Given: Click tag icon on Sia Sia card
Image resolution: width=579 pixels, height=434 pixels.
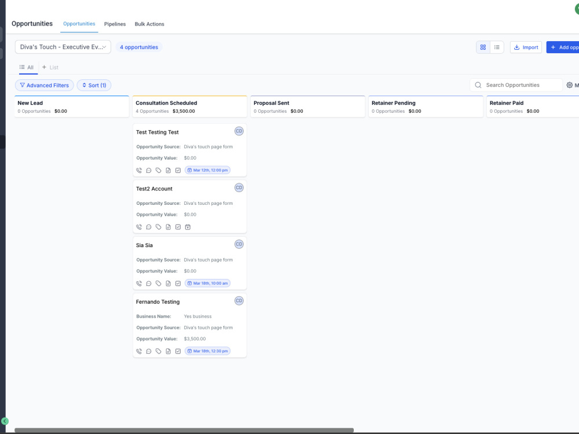Looking at the screenshot, I should [159, 284].
